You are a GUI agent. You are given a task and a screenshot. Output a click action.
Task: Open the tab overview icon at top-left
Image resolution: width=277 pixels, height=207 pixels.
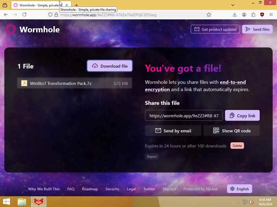tap(5, 5)
